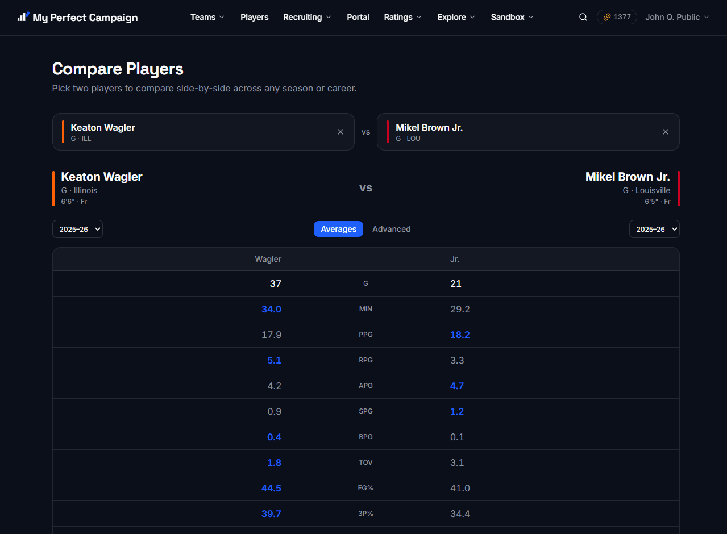Viewport: 727px width, 534px height.
Task: Click the games G stat label
Action: pos(365,283)
